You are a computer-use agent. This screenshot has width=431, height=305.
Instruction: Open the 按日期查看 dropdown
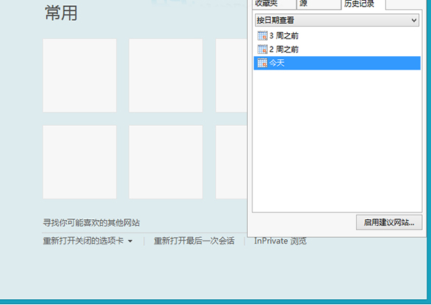click(337, 20)
